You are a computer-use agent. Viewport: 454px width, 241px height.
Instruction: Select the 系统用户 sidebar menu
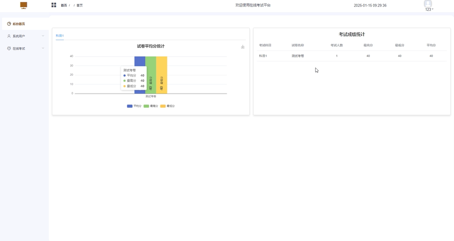[25, 36]
